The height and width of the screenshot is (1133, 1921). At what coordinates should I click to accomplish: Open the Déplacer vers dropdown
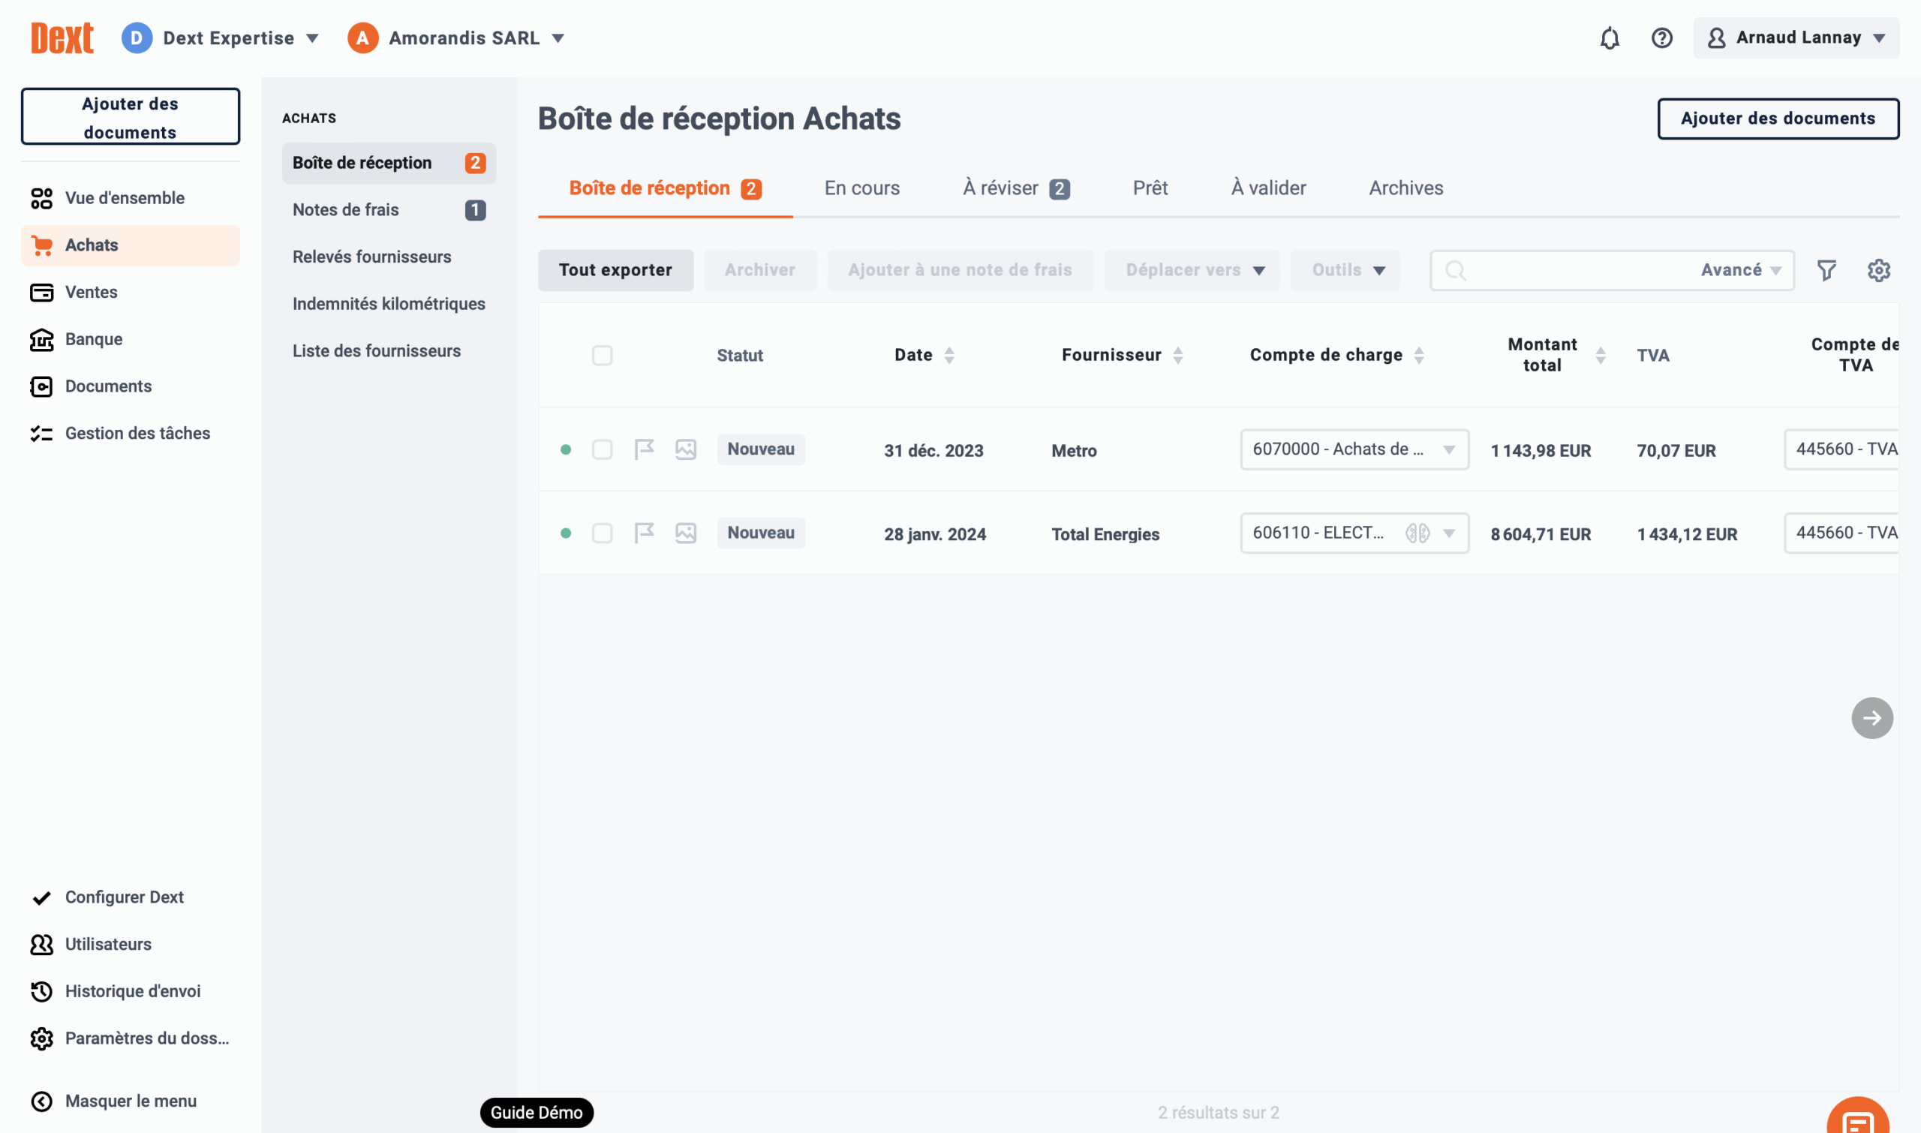(1191, 270)
